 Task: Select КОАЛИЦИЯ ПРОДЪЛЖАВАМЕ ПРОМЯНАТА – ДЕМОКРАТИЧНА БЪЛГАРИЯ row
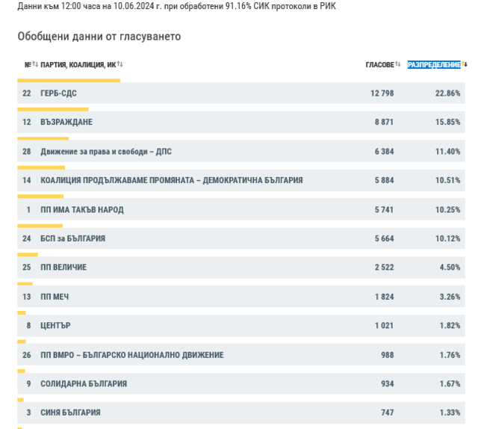(241, 180)
